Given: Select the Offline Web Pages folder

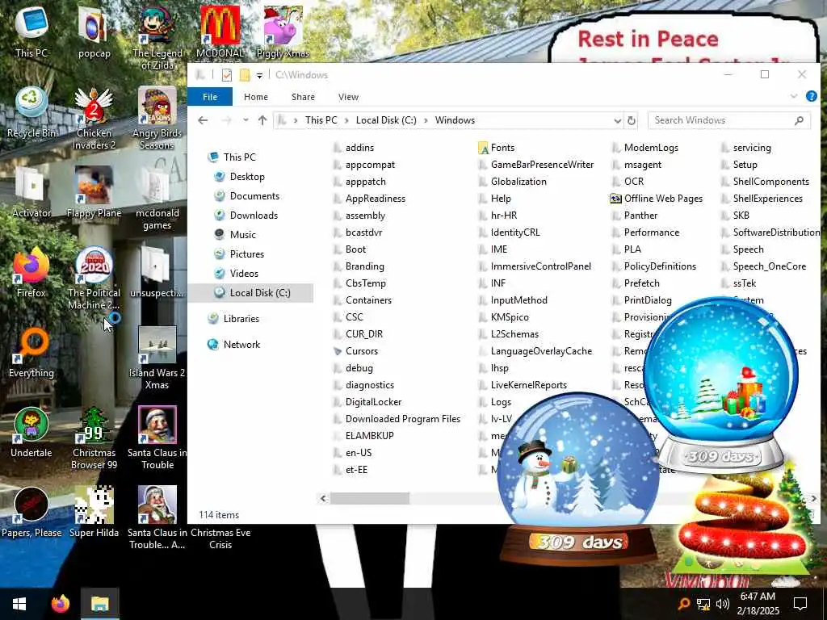Looking at the screenshot, I should 657,199.
